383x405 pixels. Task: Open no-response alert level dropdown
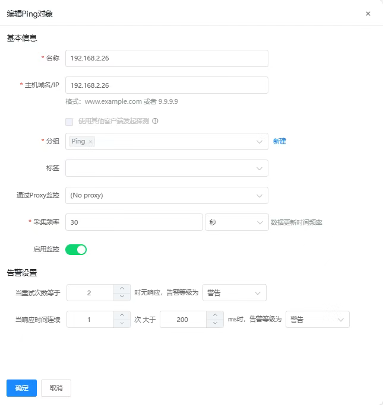click(x=234, y=293)
